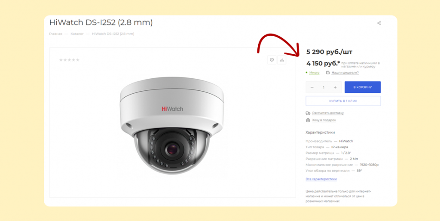Click the quantity input field

click(x=324, y=87)
